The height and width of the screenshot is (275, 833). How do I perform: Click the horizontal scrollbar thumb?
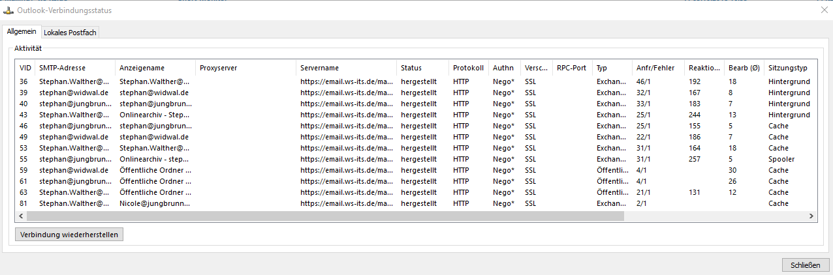pos(325,216)
